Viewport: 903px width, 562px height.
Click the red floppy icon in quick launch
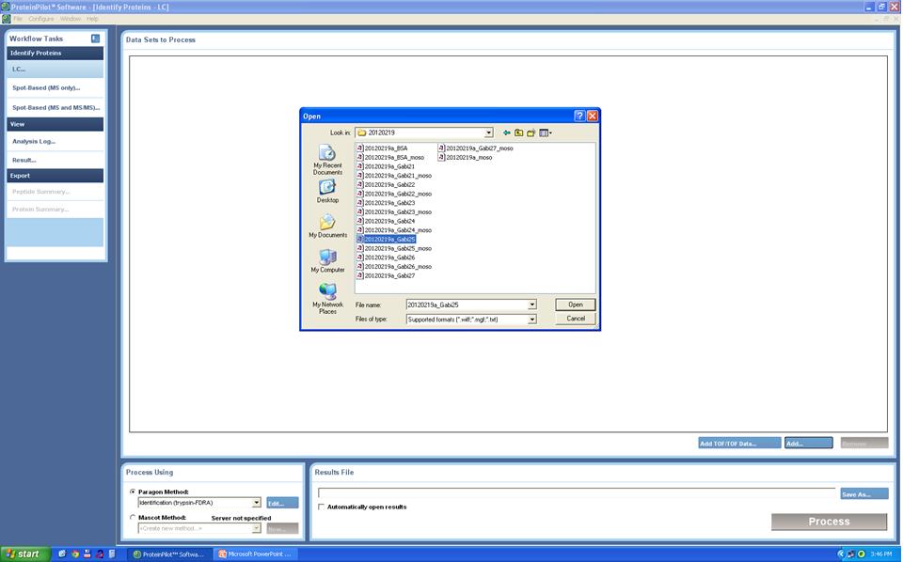87,554
